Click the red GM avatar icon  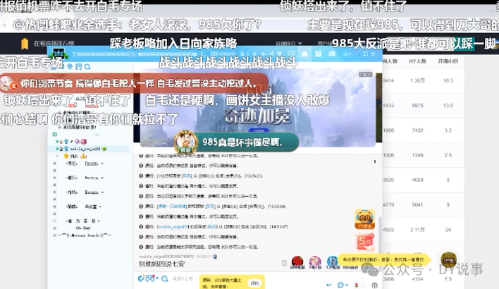click(x=297, y=262)
